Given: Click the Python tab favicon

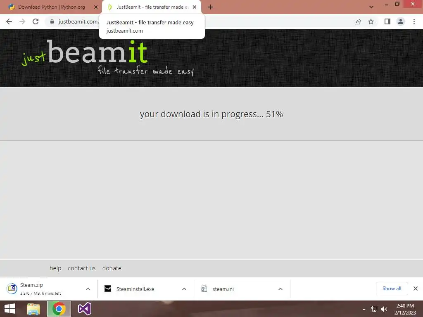Looking at the screenshot, I should pos(11,7).
